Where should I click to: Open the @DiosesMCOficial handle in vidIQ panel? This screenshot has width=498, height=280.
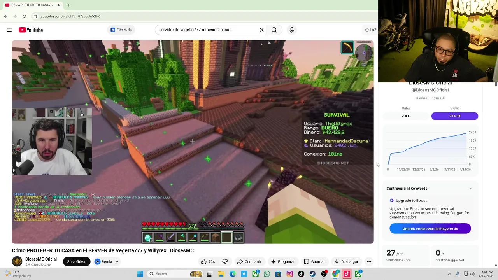[430, 90]
